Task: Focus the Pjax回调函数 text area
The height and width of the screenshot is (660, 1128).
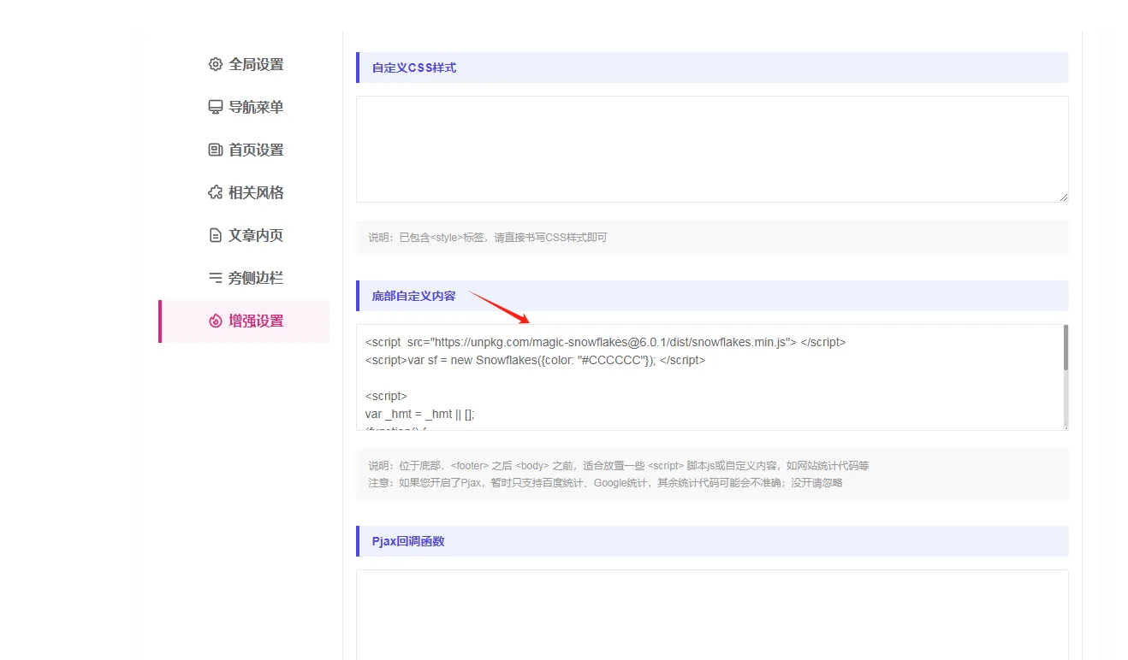Action: click(x=711, y=614)
